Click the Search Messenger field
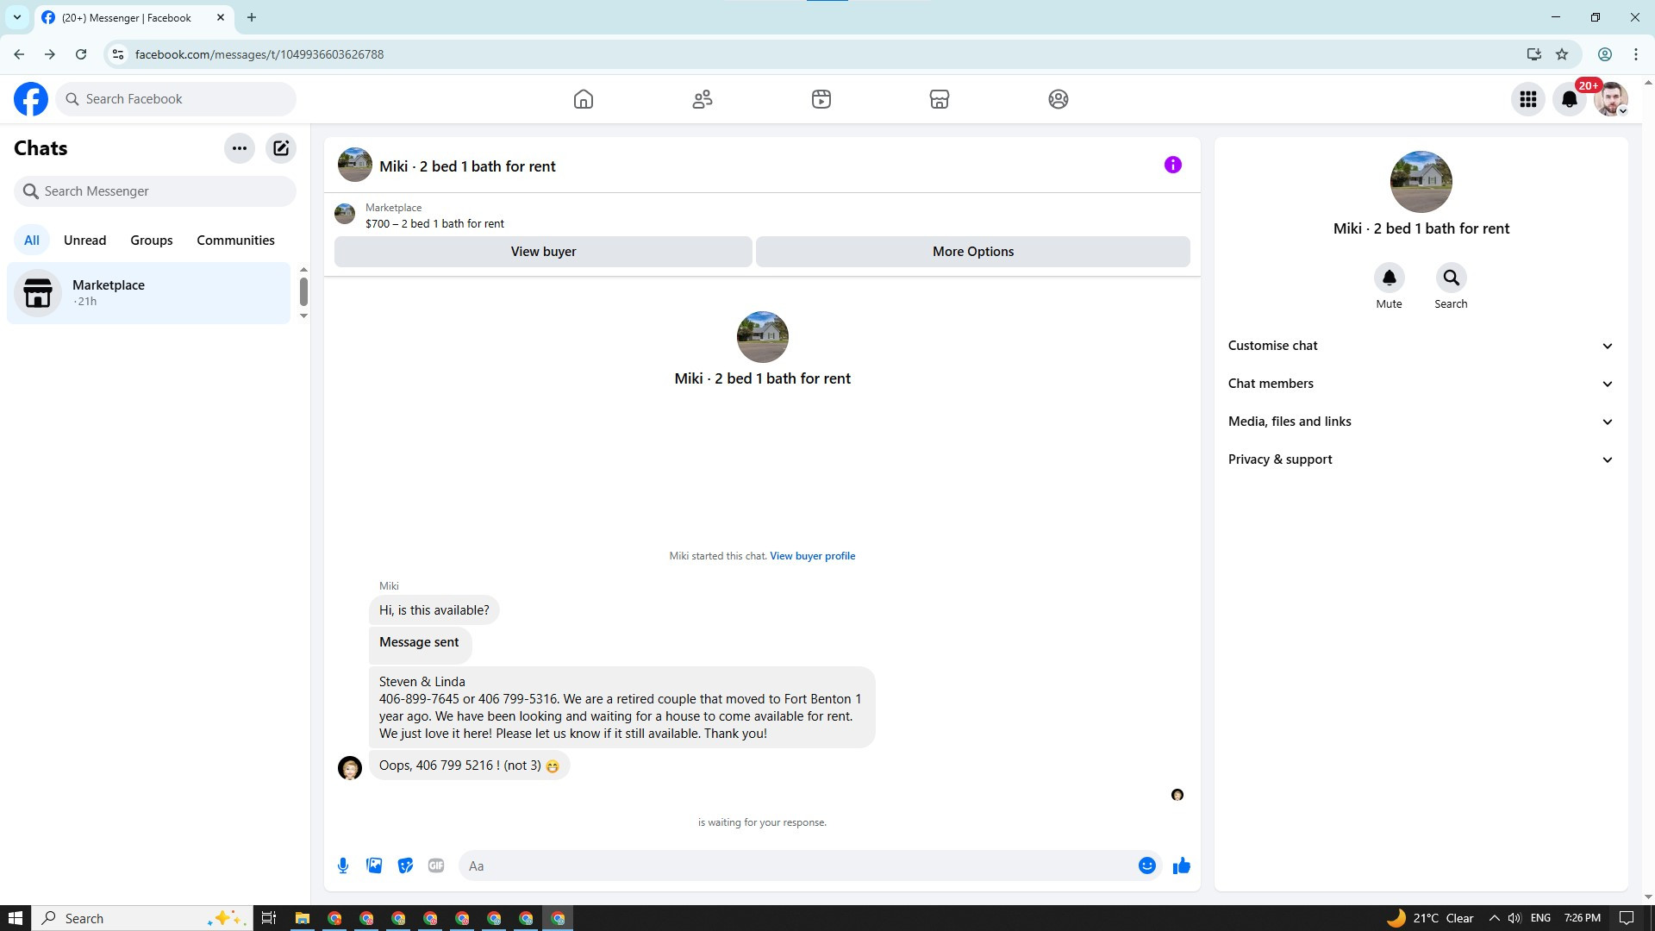Viewport: 1655px width, 931px height. coord(155,191)
